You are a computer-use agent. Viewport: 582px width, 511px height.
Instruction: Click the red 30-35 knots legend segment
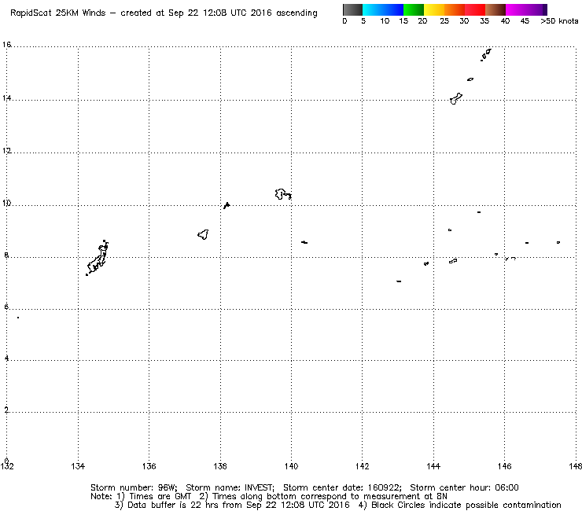pyautogui.click(x=475, y=9)
